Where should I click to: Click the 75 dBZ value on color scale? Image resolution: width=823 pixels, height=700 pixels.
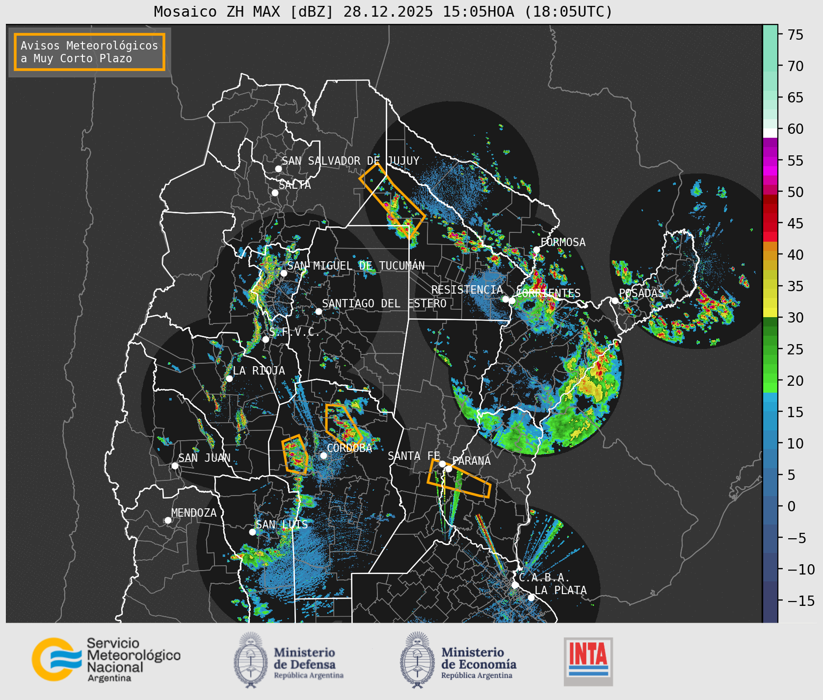click(796, 34)
